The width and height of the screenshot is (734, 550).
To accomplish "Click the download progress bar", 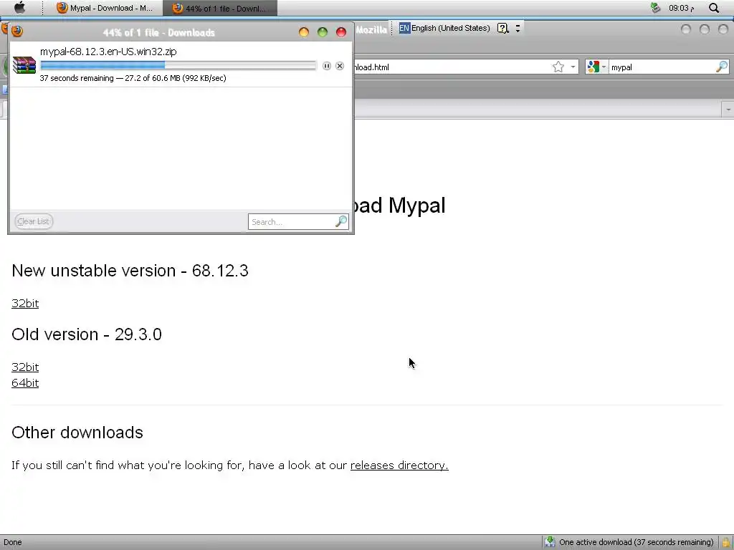I will pyautogui.click(x=178, y=65).
